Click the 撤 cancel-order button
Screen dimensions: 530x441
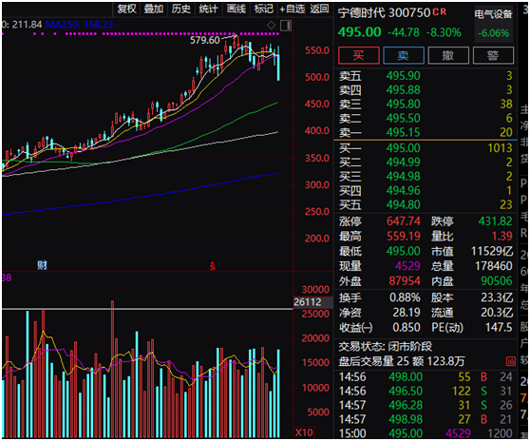[448, 55]
